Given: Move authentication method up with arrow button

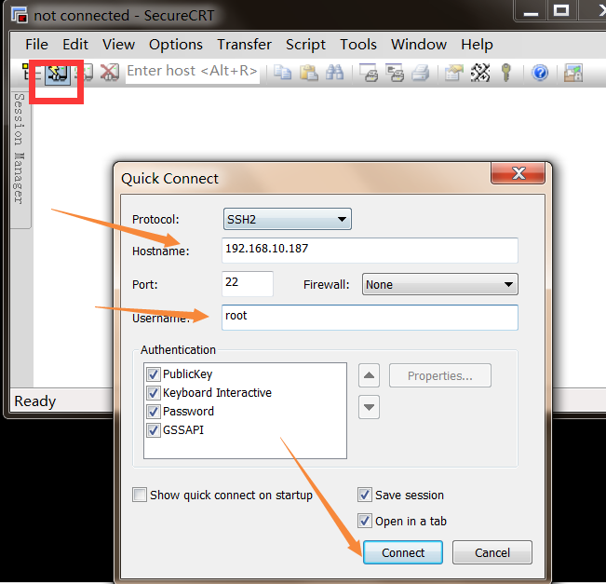Looking at the screenshot, I should [369, 375].
